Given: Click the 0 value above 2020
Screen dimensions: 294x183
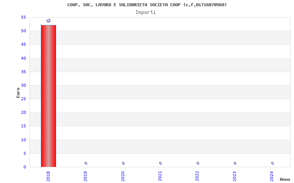Looking at the screenshot, I should point(123,163).
